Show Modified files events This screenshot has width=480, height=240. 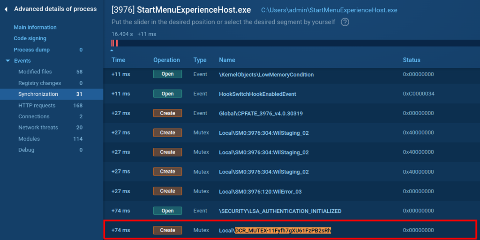35,72
